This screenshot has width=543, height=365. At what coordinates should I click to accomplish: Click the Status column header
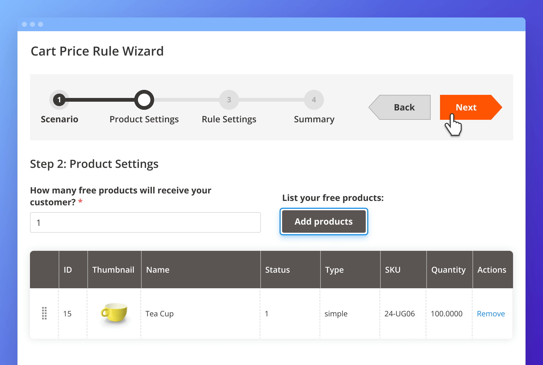(277, 270)
